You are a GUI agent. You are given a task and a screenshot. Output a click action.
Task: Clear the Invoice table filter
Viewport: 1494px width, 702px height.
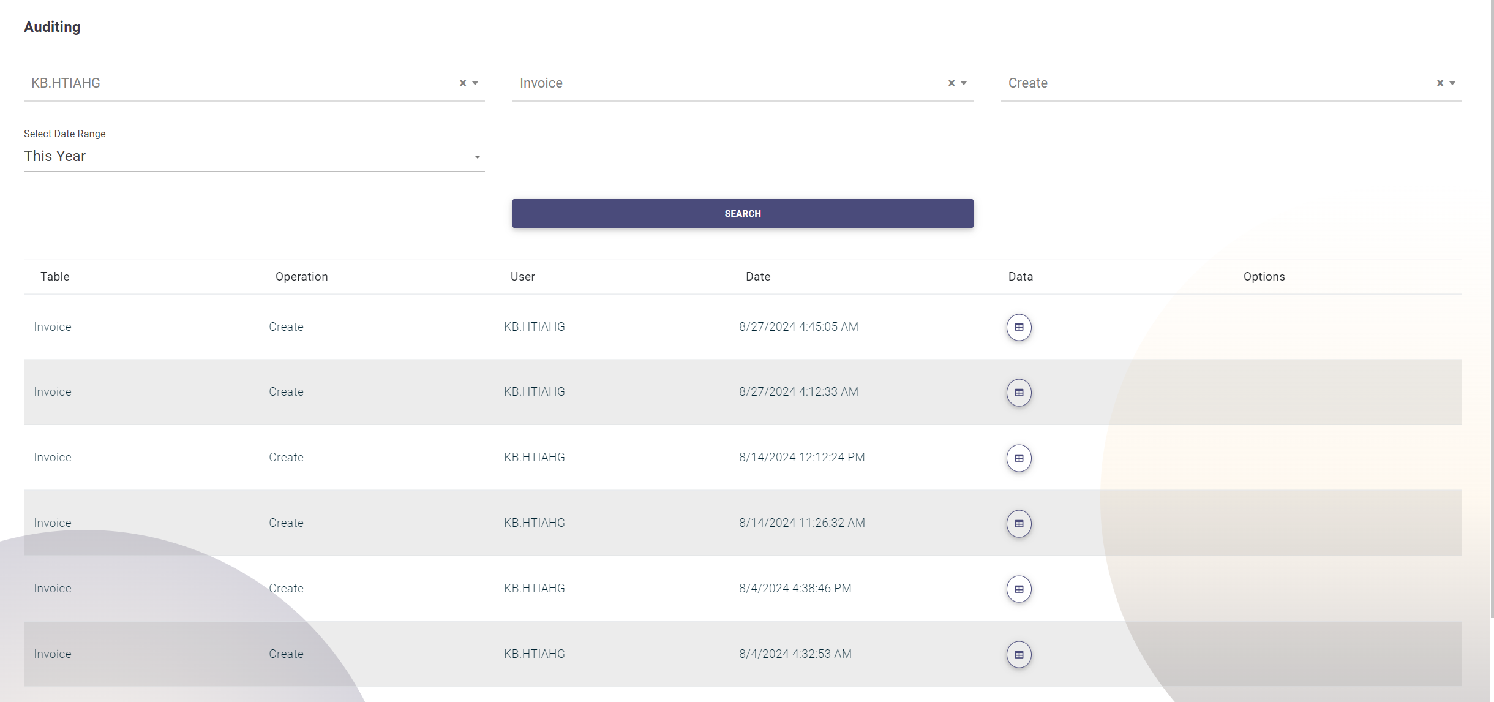[x=952, y=83]
